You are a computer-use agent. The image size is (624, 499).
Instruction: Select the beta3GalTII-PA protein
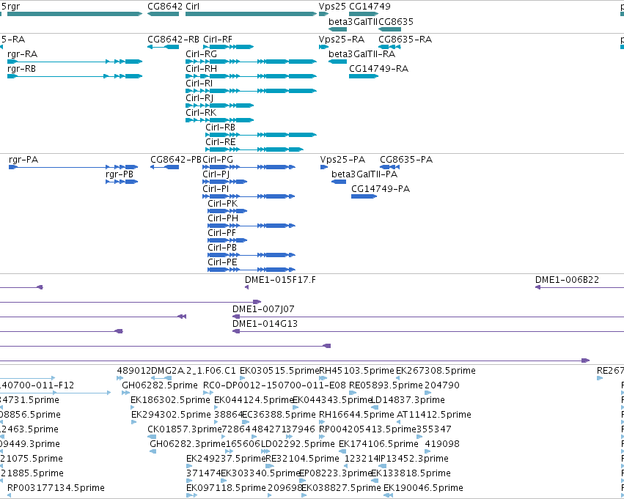339,182
